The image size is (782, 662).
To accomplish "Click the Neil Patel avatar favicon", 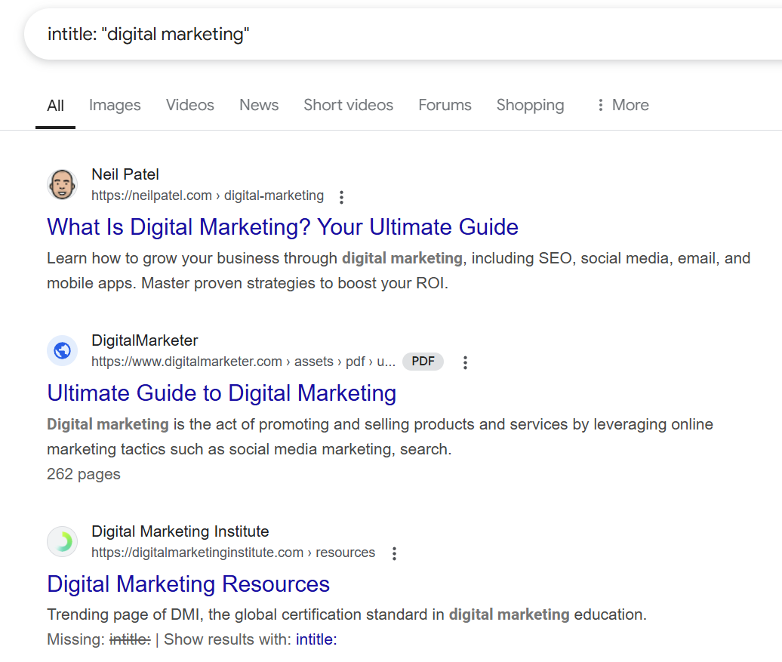I will (x=63, y=185).
